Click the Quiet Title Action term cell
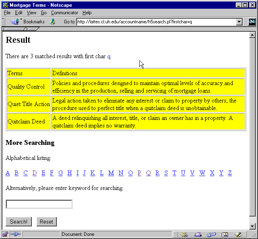Image resolution: width=258 pixels, height=239 pixels. [29, 104]
